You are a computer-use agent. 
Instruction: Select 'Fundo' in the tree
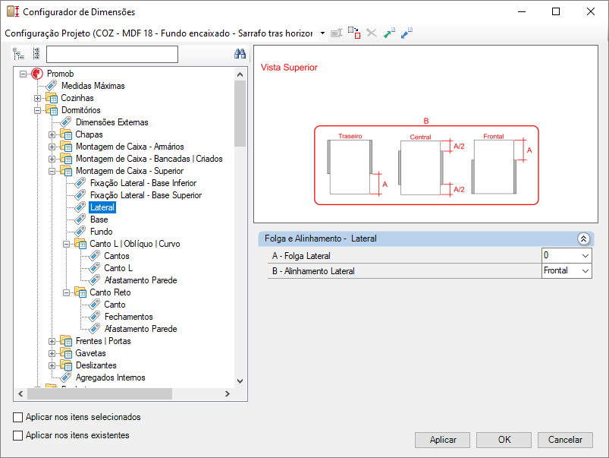[101, 232]
